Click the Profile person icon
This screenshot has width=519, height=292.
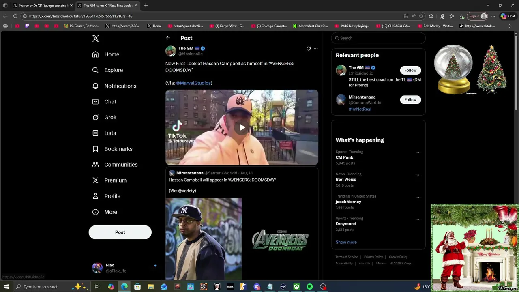95,196
